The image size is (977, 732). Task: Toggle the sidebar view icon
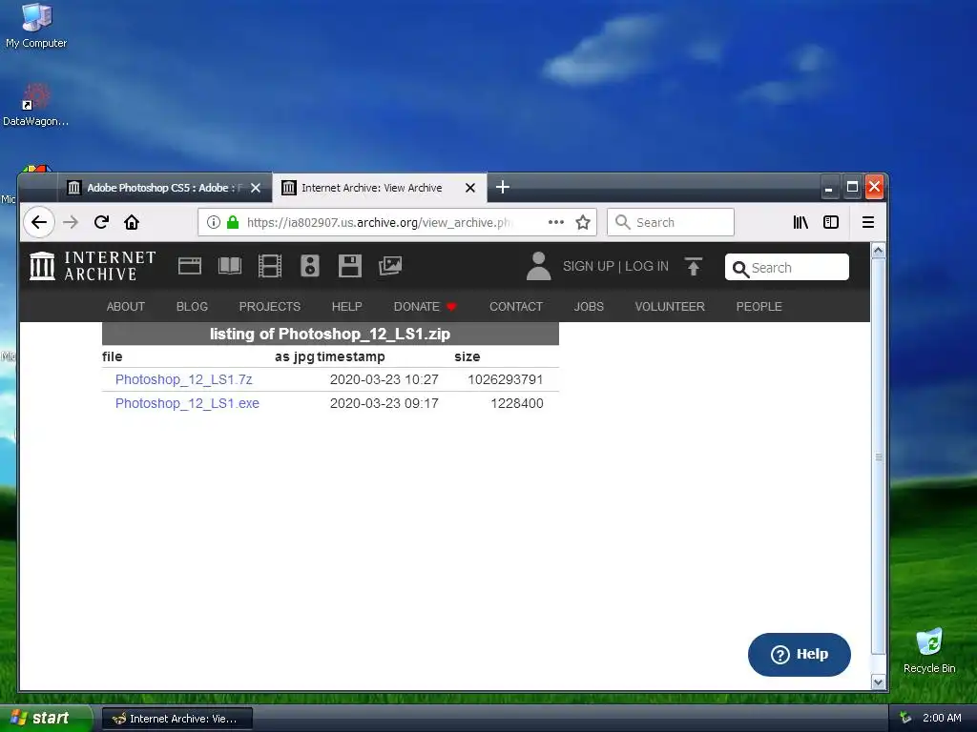coord(831,222)
